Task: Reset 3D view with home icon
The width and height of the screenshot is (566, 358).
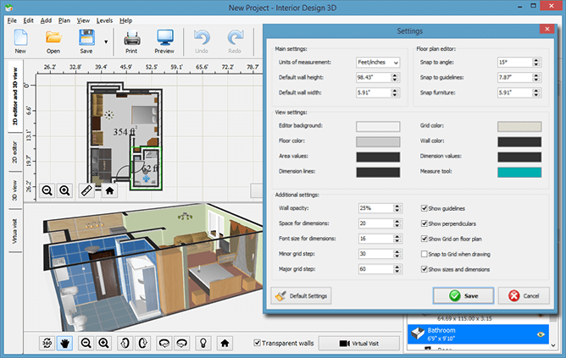Action: click(225, 344)
